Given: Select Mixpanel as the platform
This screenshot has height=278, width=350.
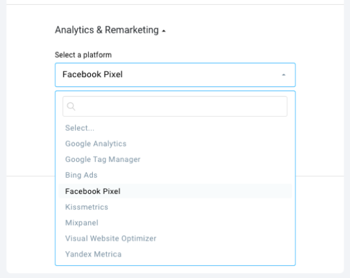Looking at the screenshot, I should [82, 223].
